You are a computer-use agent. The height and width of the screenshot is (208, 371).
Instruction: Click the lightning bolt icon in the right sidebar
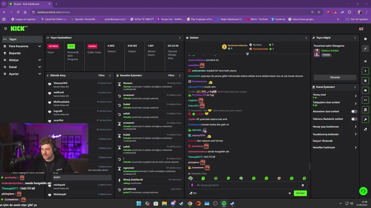pos(365,71)
